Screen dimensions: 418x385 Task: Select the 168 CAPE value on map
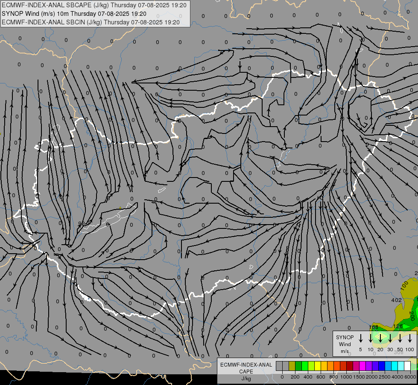[x=374, y=327]
